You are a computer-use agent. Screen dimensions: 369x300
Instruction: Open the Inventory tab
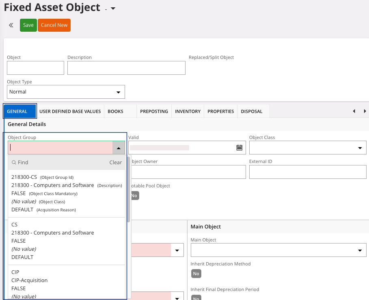point(188,111)
